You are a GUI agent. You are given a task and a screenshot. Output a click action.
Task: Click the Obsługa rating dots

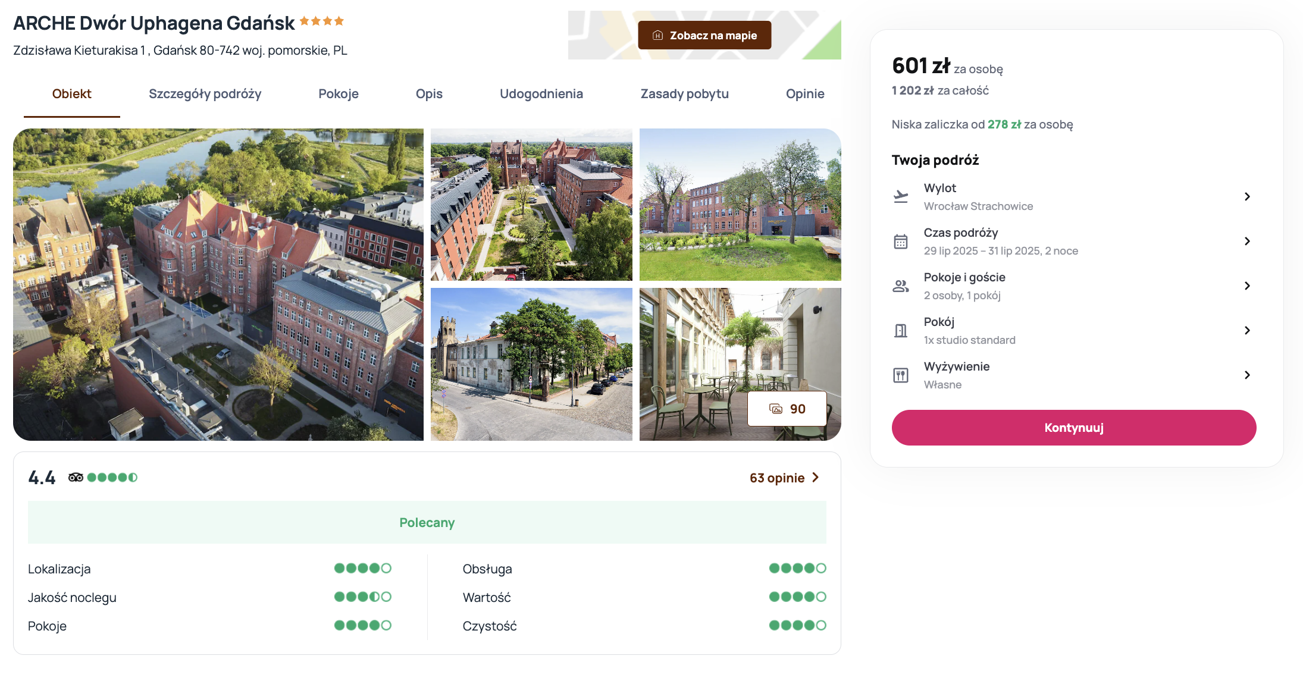pyautogui.click(x=797, y=568)
